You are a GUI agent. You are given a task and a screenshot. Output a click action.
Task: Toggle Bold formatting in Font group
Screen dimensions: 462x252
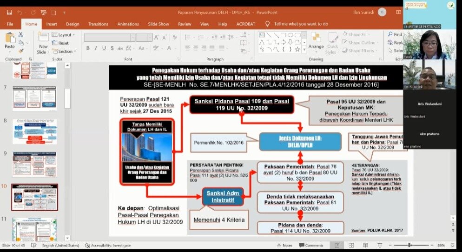(x=88, y=48)
